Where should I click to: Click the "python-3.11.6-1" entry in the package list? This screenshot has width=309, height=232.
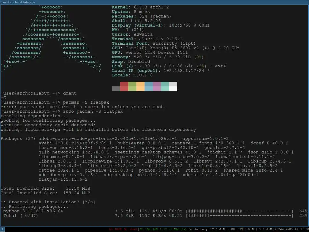click(x=159, y=170)
